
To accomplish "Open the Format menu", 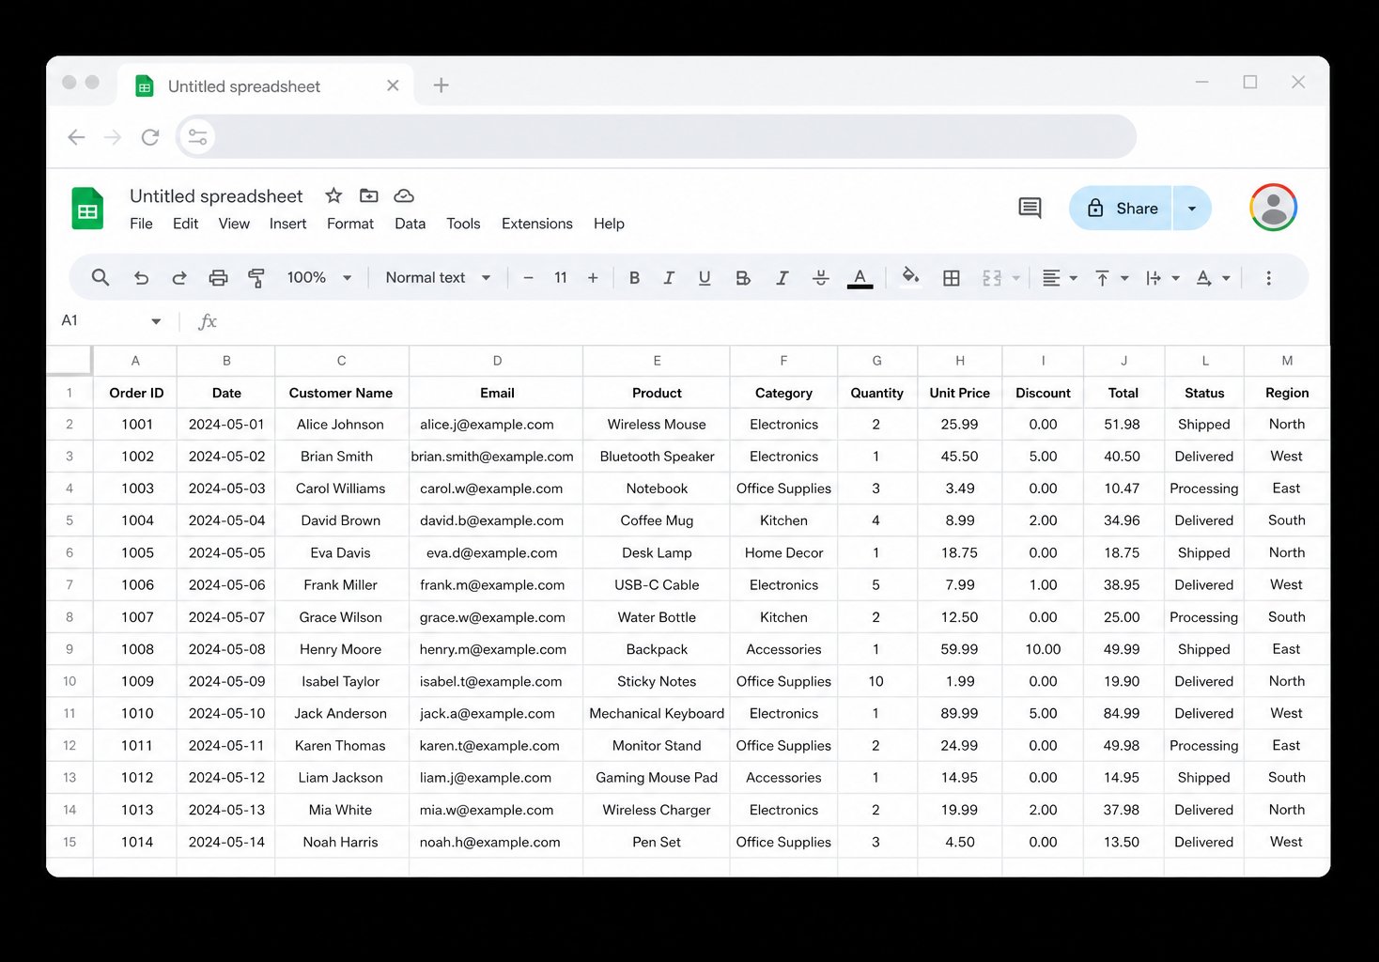I will (x=350, y=224).
